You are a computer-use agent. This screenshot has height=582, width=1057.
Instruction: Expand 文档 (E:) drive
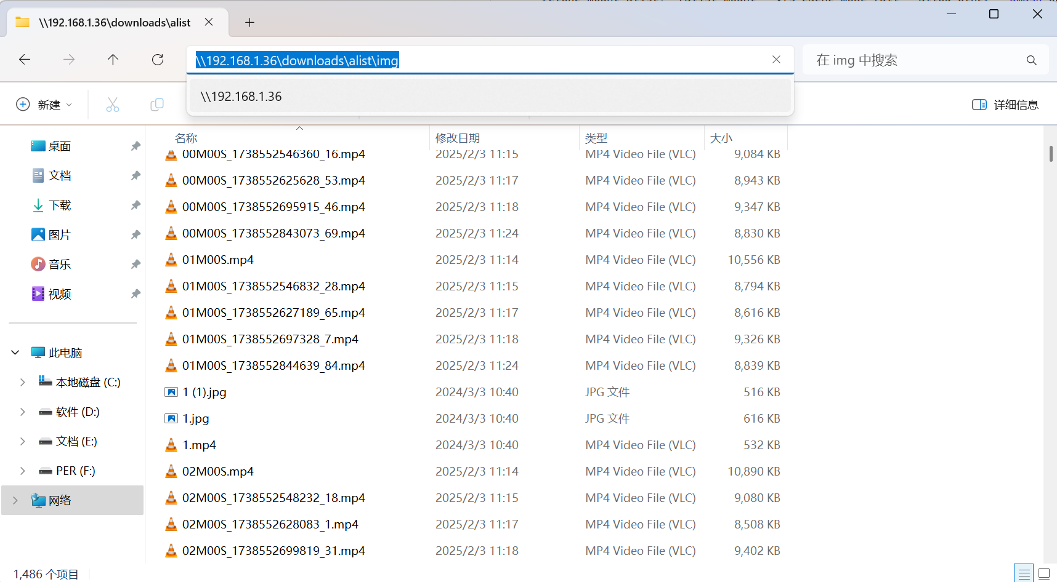[x=23, y=441]
